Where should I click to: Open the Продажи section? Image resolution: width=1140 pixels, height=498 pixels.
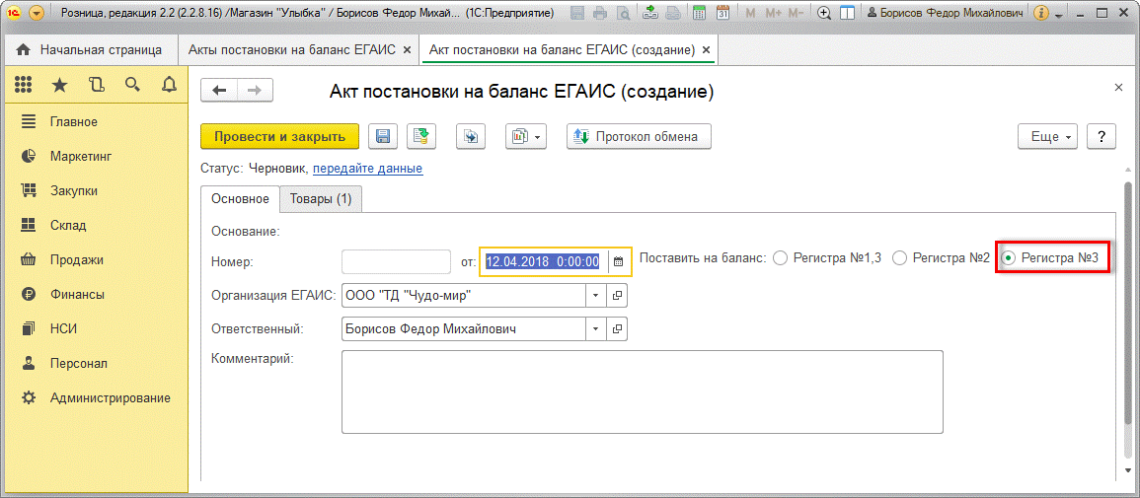pos(96,260)
